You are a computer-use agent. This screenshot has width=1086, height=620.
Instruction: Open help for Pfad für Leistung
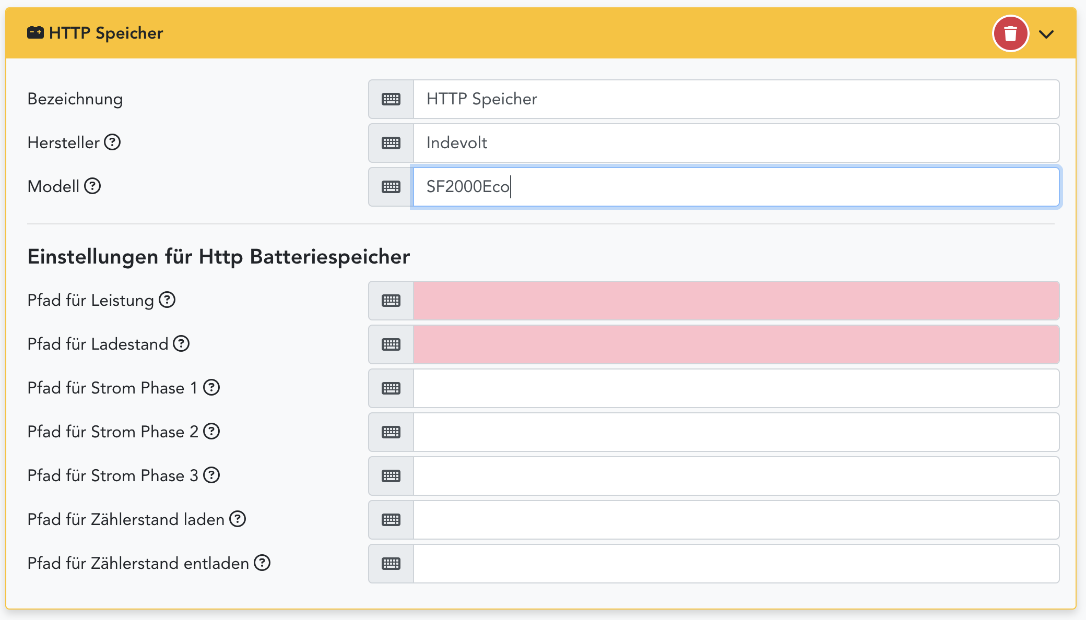point(167,300)
